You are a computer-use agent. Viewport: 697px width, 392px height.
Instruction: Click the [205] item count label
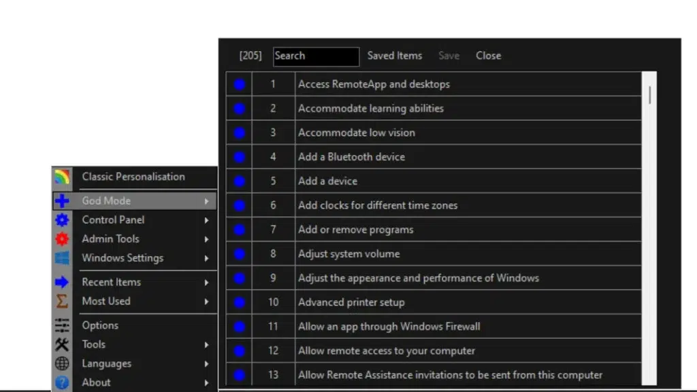click(250, 56)
